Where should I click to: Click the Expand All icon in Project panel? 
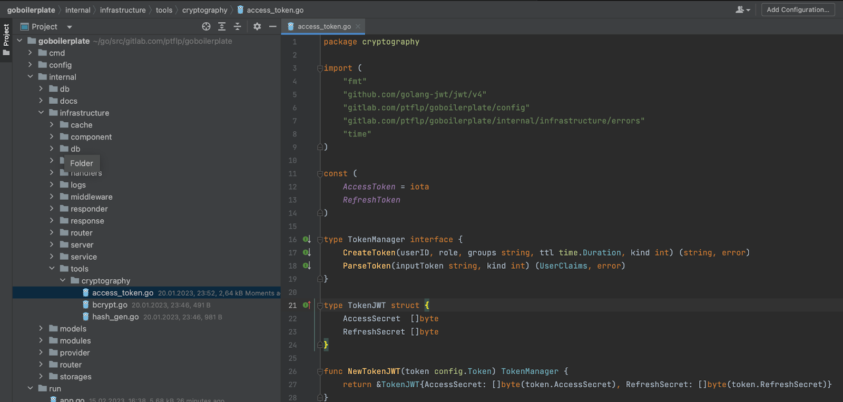tap(222, 26)
